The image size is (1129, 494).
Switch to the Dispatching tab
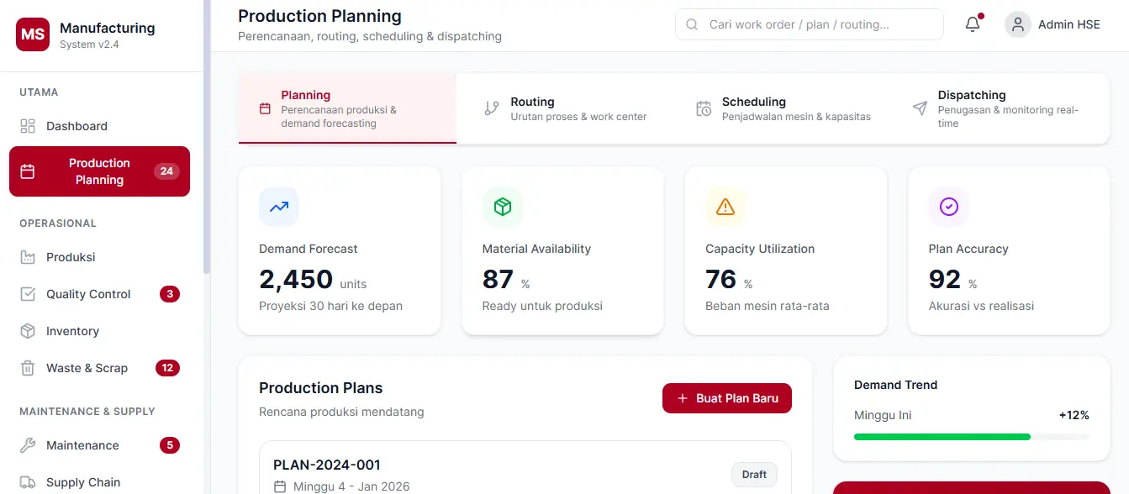[x=992, y=108]
